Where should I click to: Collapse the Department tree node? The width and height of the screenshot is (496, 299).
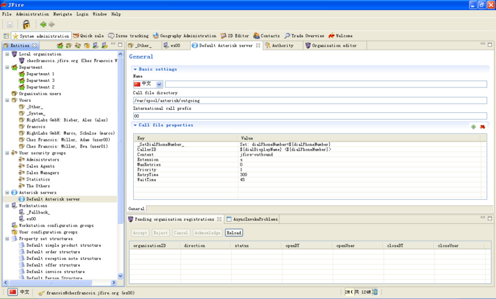pyautogui.click(x=7, y=67)
